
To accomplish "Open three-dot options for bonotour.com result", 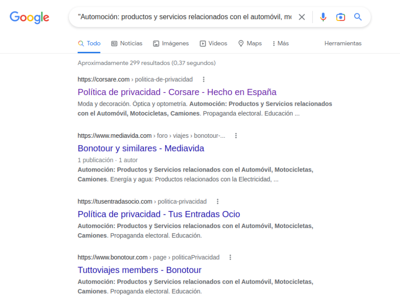I will (x=230, y=257).
